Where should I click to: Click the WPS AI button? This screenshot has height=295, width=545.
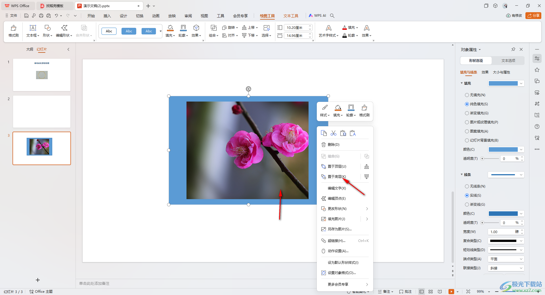tap(317, 16)
